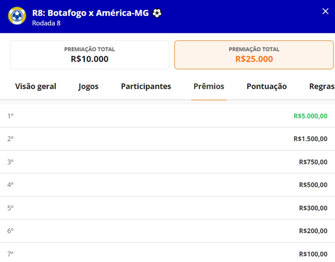
Task: Open the Jogos tab
Action: (88, 87)
